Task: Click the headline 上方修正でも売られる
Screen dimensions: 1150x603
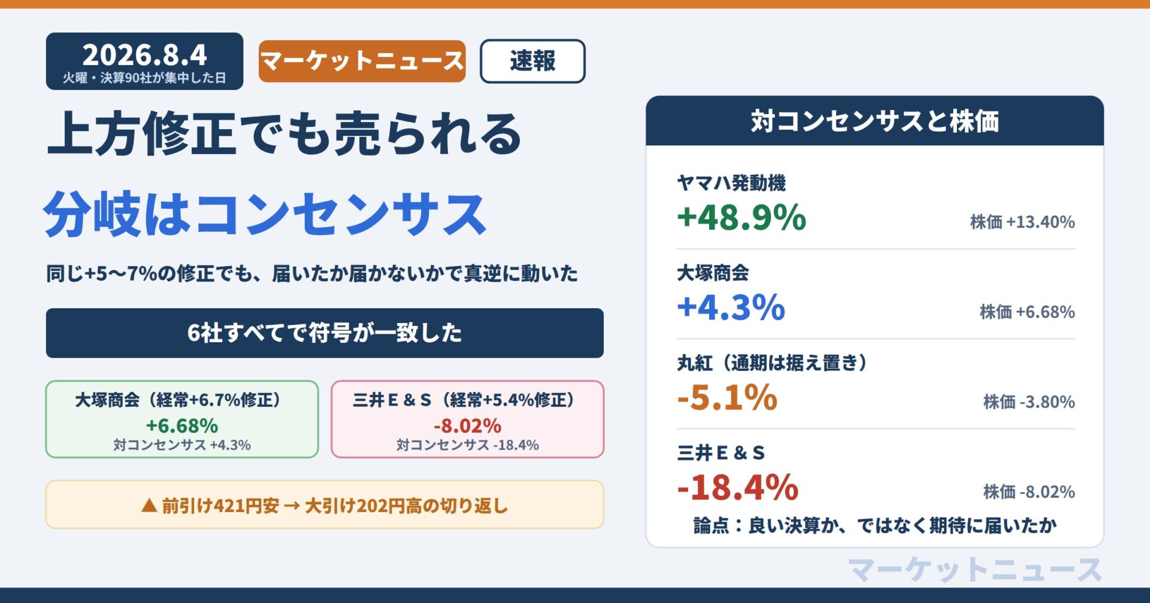Action: click(x=285, y=133)
